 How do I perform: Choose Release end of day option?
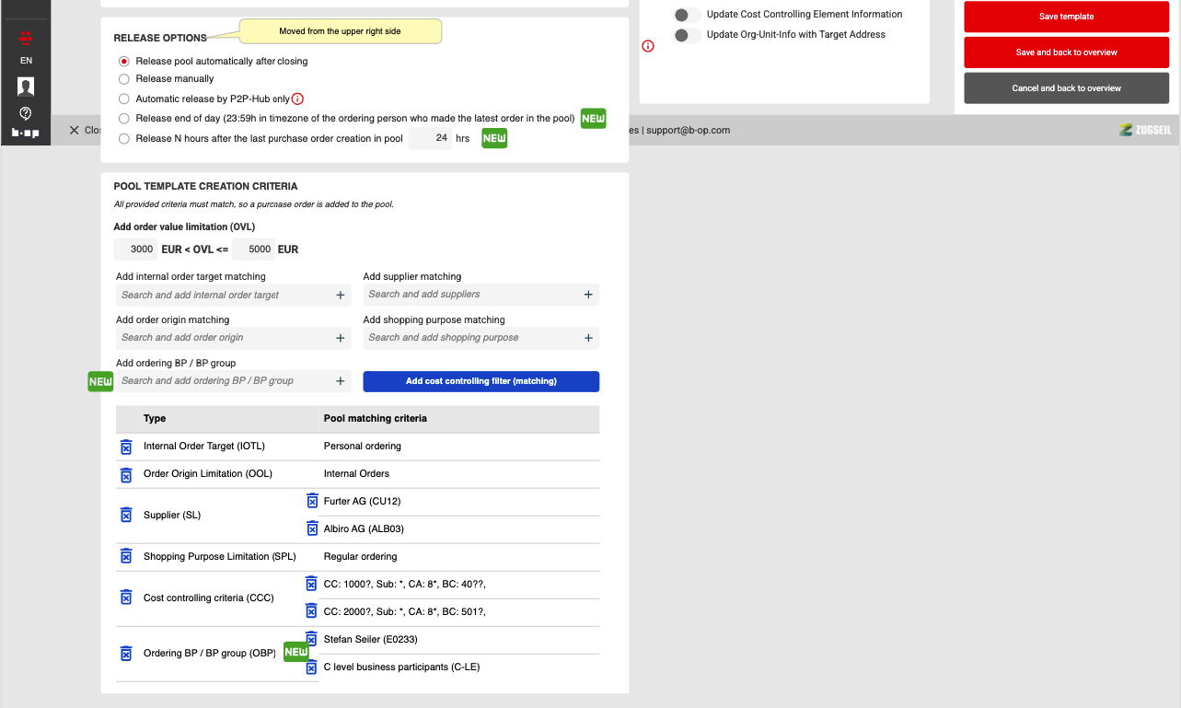coord(124,119)
